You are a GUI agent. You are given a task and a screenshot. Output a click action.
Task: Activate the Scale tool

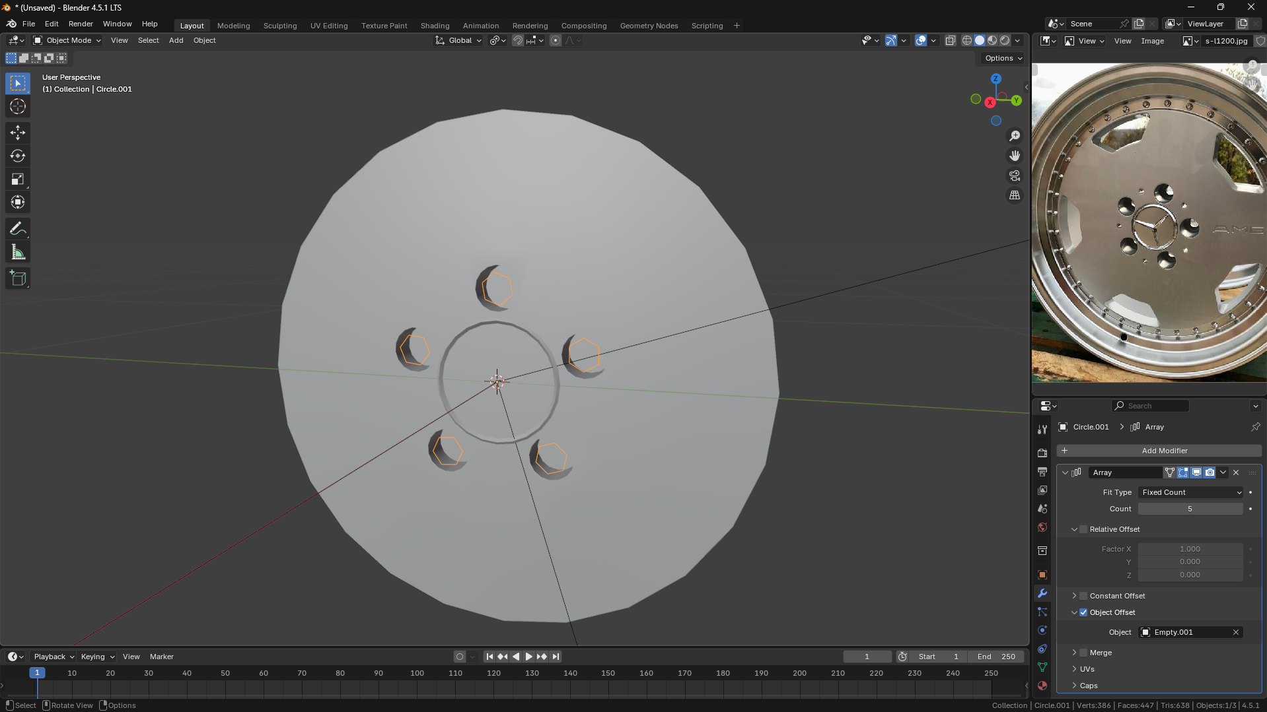pyautogui.click(x=18, y=179)
